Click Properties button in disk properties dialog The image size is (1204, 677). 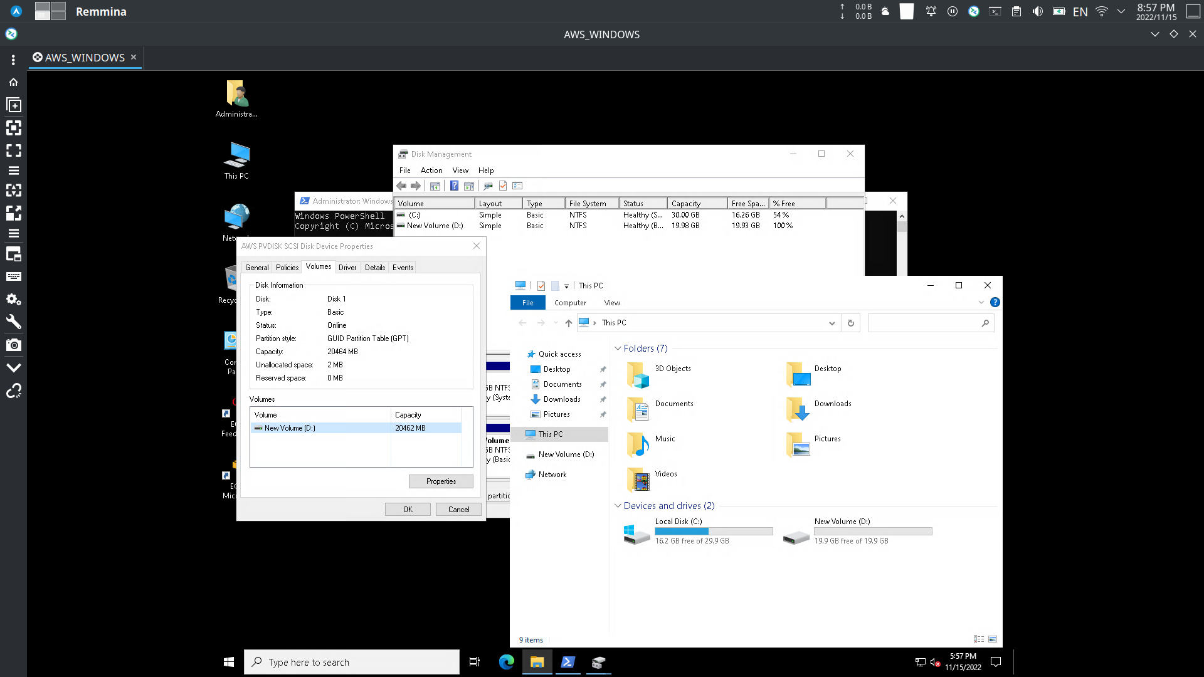pyautogui.click(x=441, y=481)
